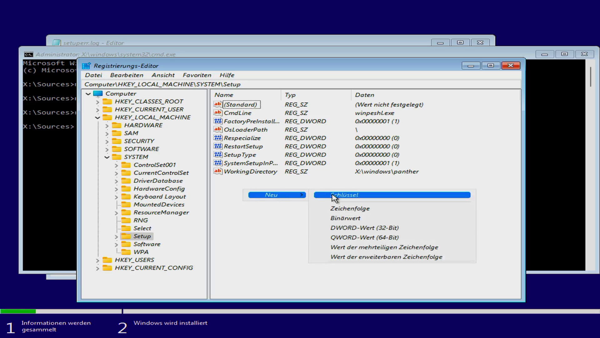Click the DWORD icon beside SetupType
The height and width of the screenshot is (338, 600).
tap(218, 155)
